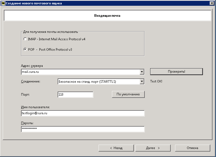Screen dimensions: 216x157
Task: Close the mailbox creation dialog
Action: click(x=212, y=3)
